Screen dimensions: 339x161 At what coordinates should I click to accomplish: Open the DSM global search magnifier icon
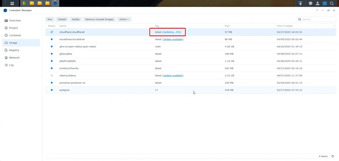pos(332,3)
